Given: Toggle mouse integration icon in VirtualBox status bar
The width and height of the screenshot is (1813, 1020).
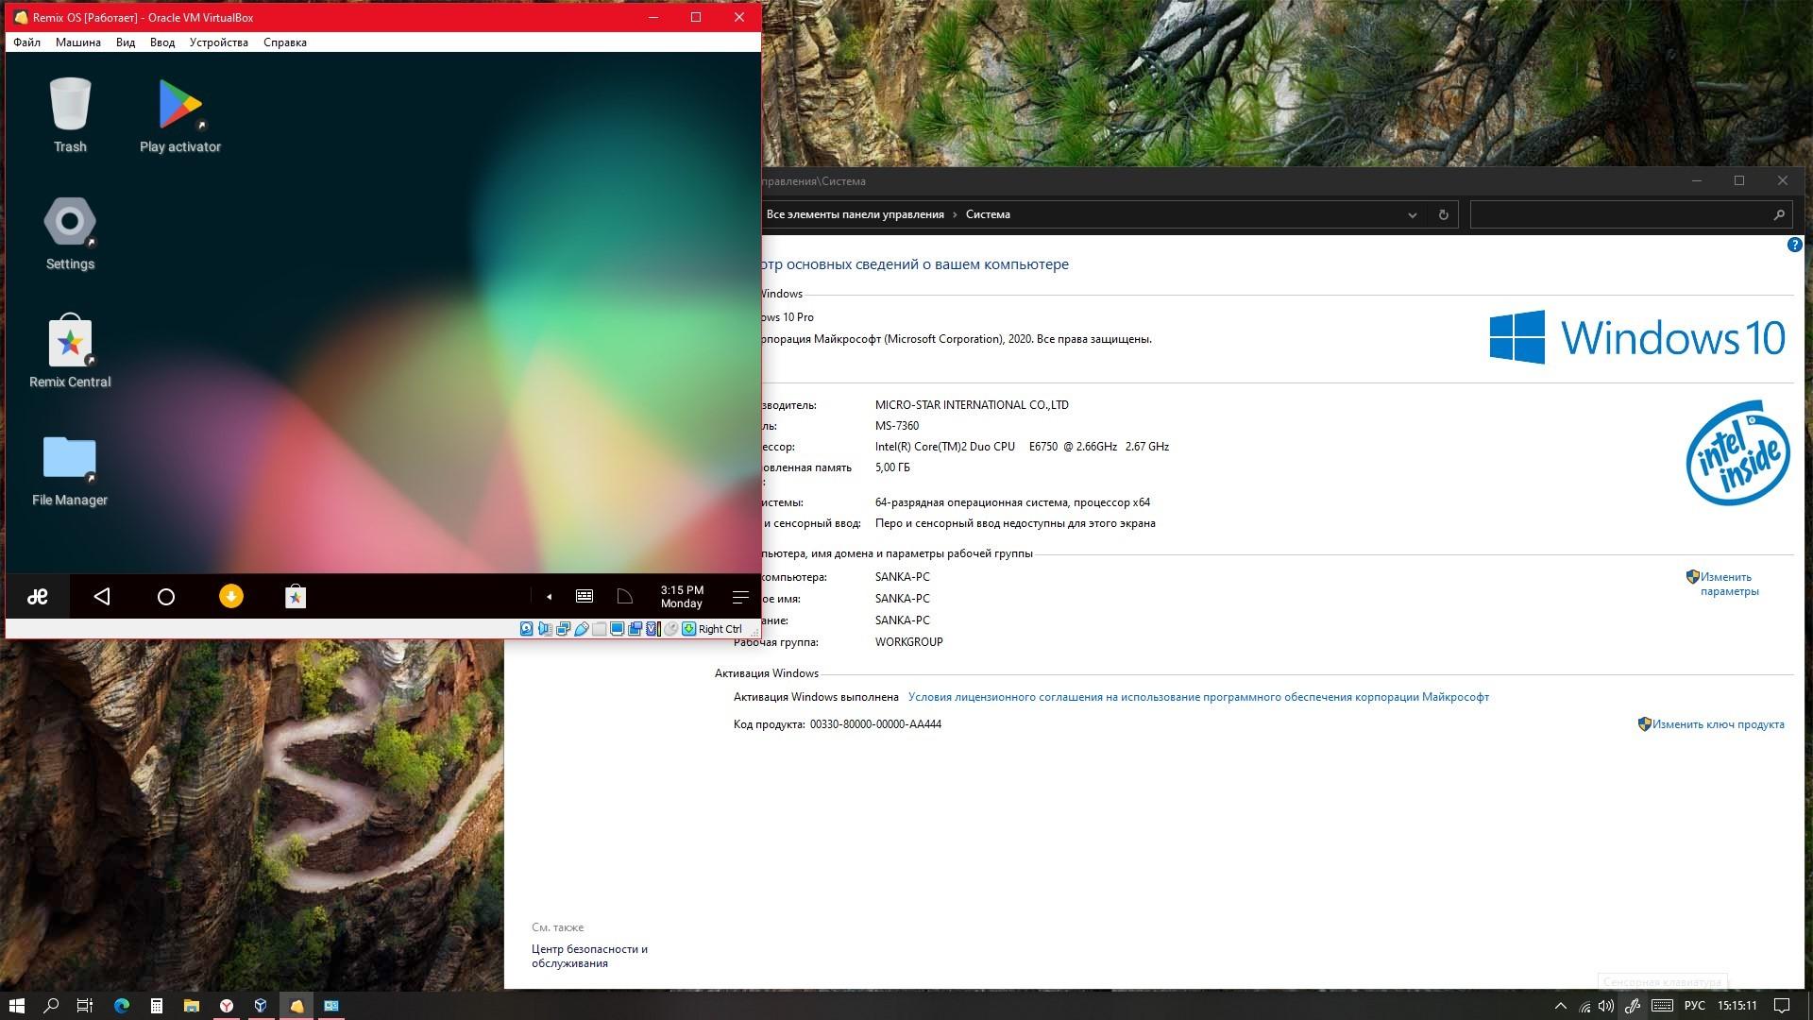Looking at the screenshot, I should tap(670, 628).
